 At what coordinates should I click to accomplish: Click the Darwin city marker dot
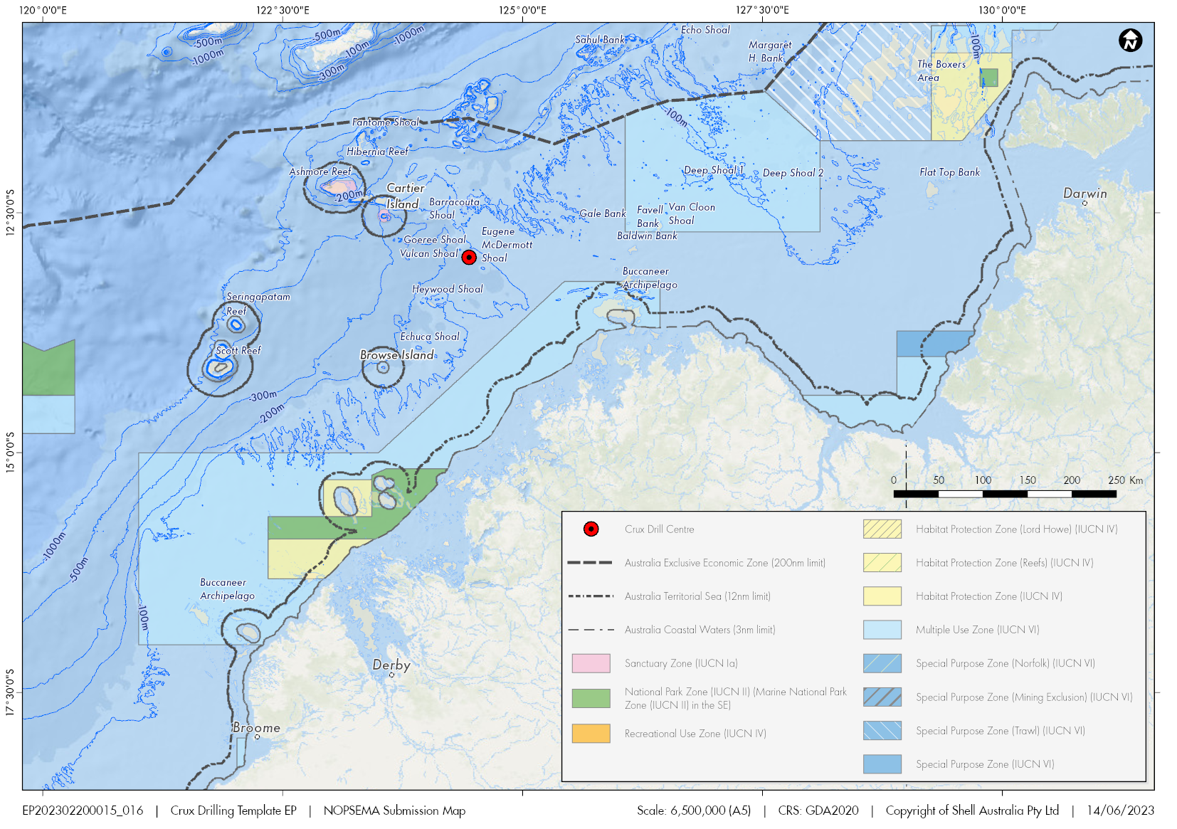pyautogui.click(x=1084, y=203)
